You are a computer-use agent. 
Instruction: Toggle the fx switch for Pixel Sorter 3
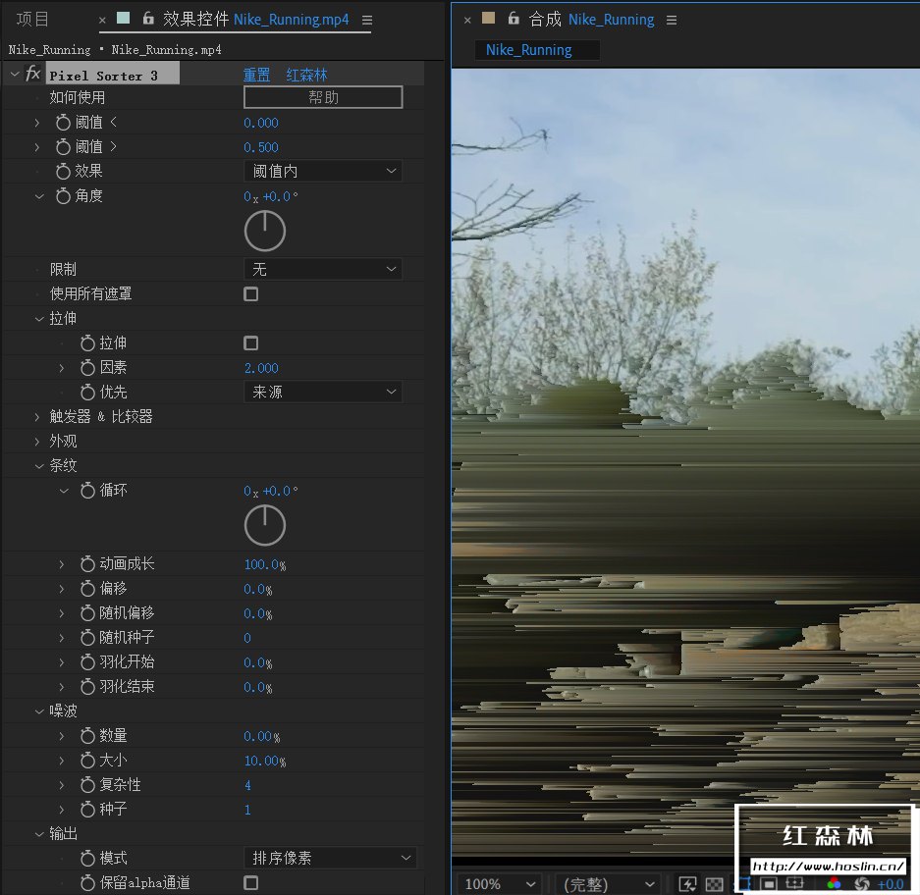click(x=32, y=75)
